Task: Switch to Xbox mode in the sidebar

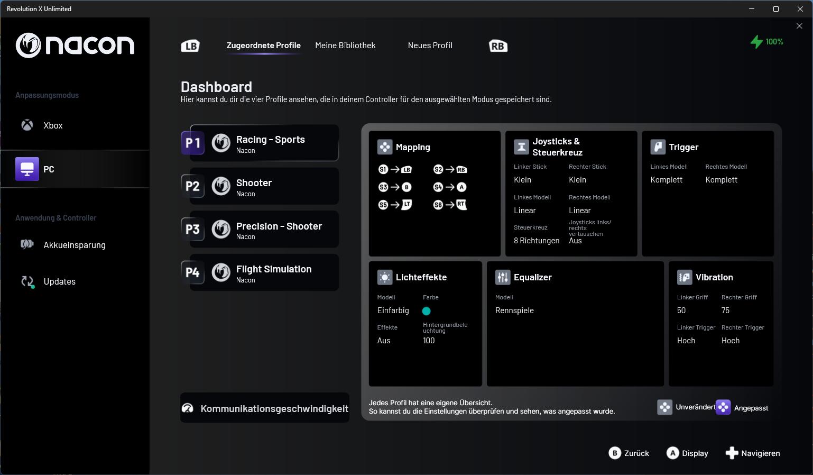Action: tap(53, 126)
